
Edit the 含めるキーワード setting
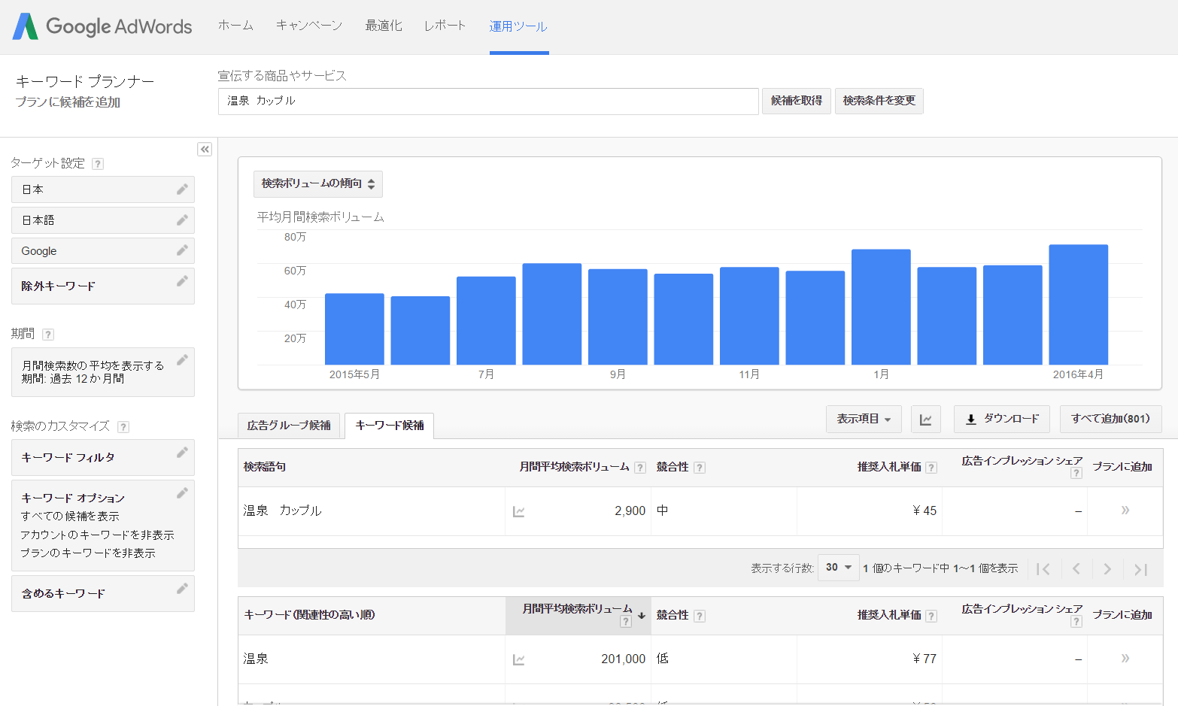182,589
